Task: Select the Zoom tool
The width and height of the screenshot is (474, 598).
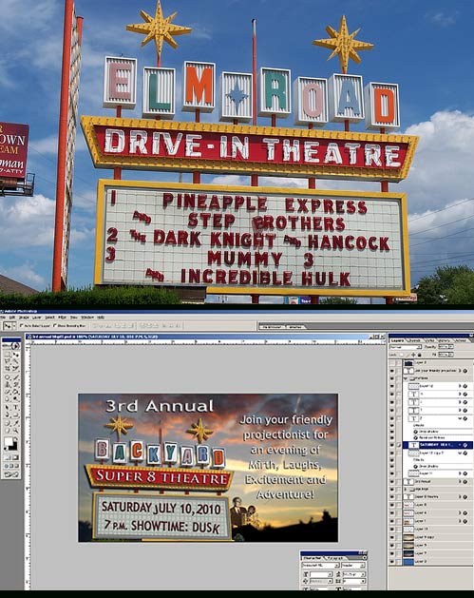Action: click(x=15, y=430)
